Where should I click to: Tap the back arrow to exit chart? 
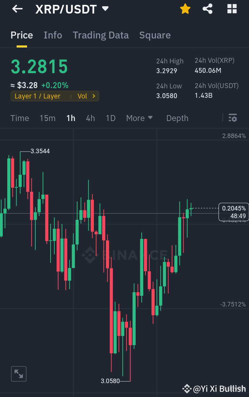[17, 9]
